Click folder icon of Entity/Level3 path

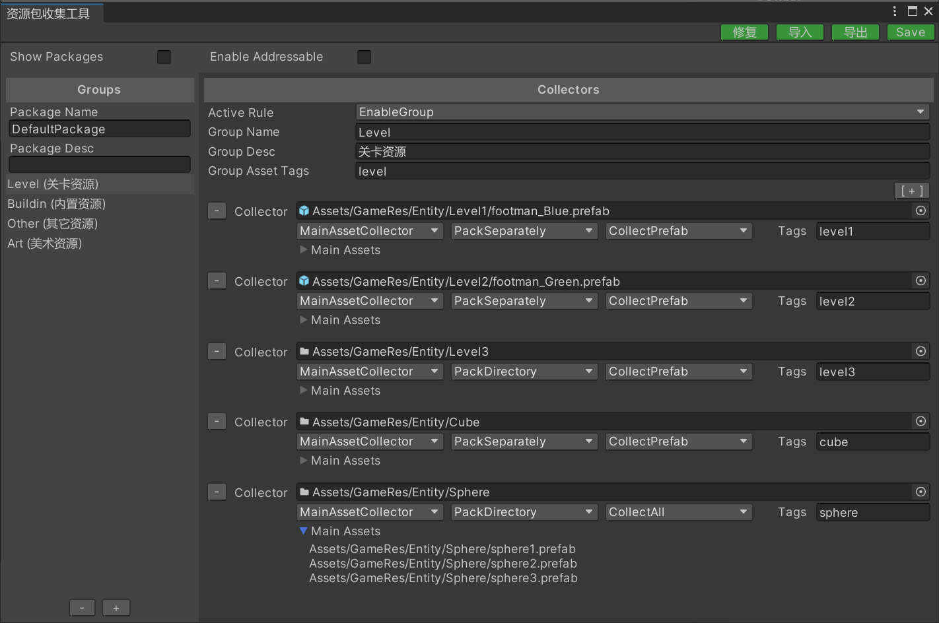304,351
